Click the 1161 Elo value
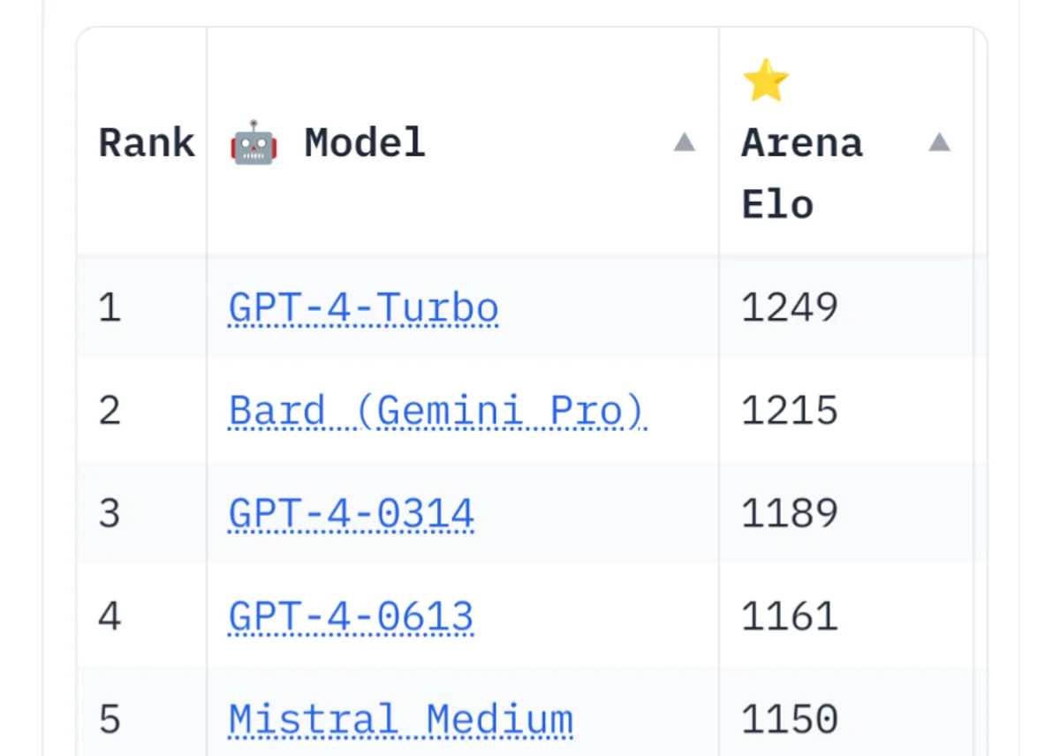The height and width of the screenshot is (756, 1060). [789, 616]
